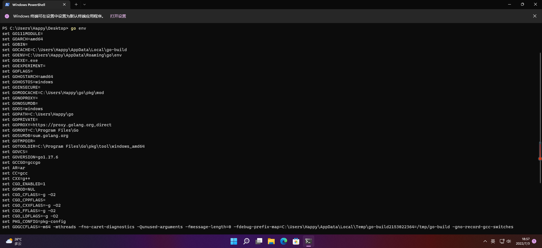The image size is (542, 248).
Task: Open network settings tray icon
Action: 502,241
